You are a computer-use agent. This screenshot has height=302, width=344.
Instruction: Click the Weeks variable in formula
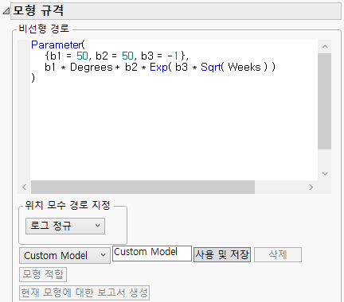[244, 68]
